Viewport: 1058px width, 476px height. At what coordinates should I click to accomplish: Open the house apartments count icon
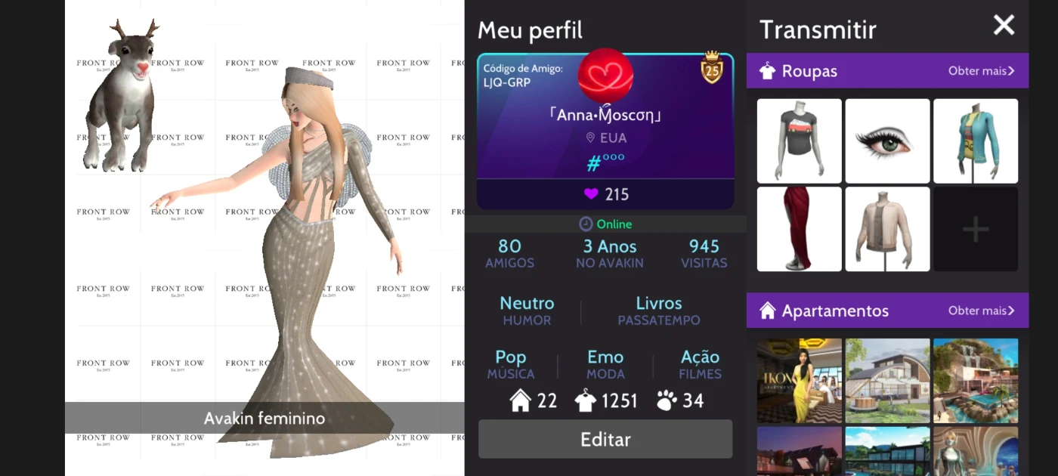point(521,400)
